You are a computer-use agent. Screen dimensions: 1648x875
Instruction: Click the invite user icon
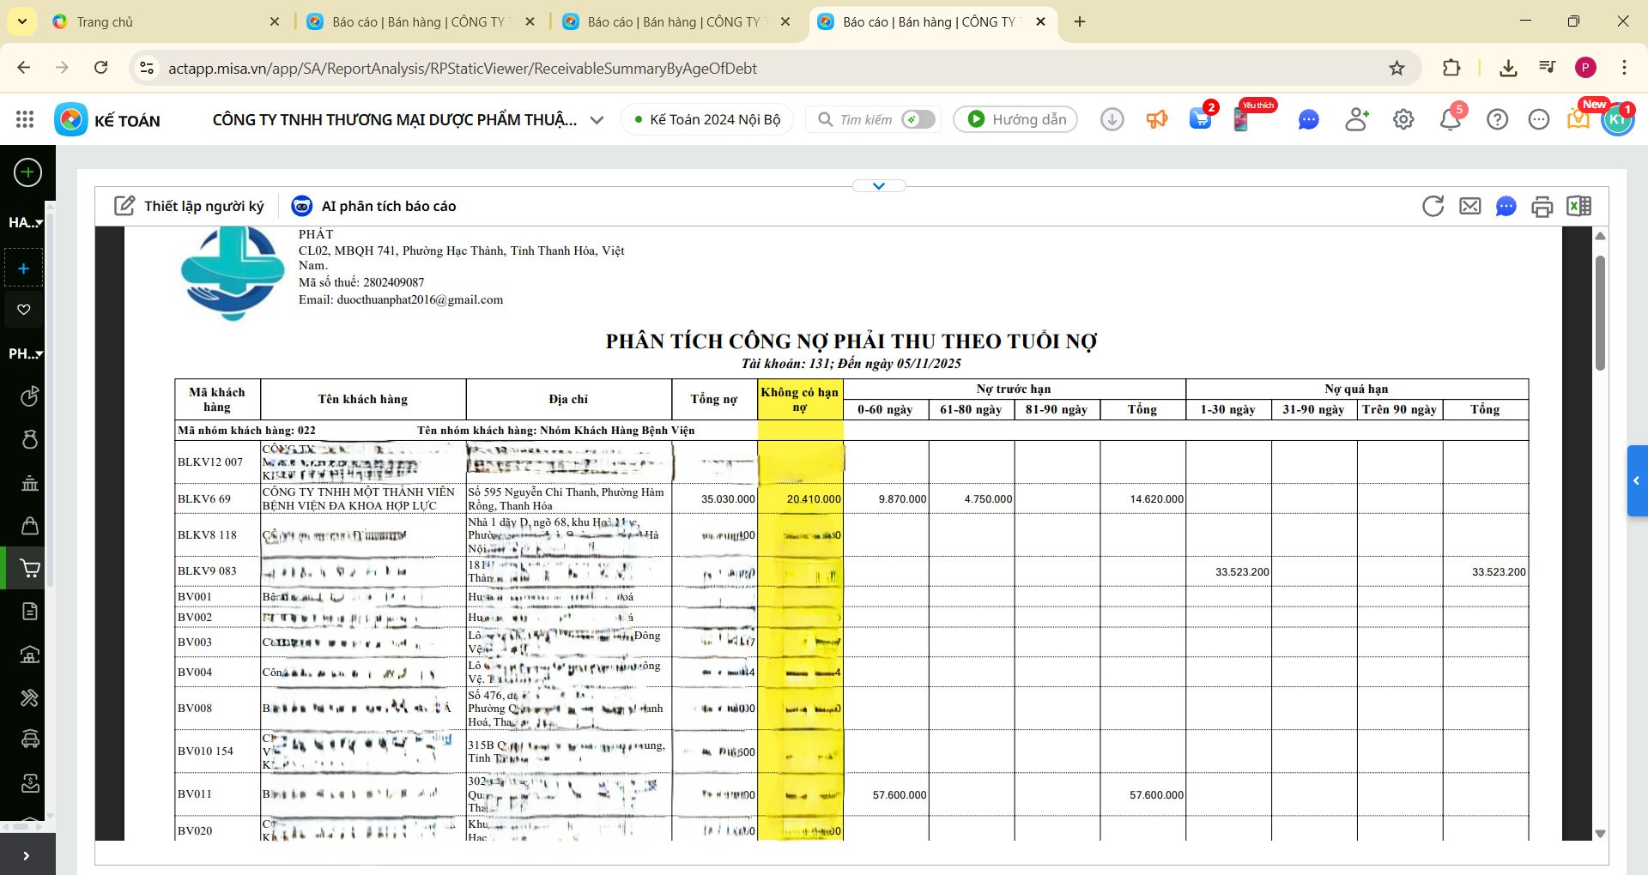tap(1356, 120)
